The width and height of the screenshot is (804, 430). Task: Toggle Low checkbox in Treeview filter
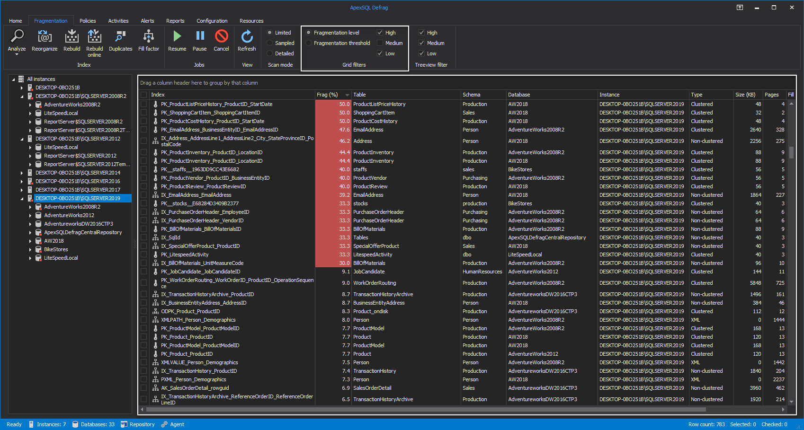click(421, 53)
